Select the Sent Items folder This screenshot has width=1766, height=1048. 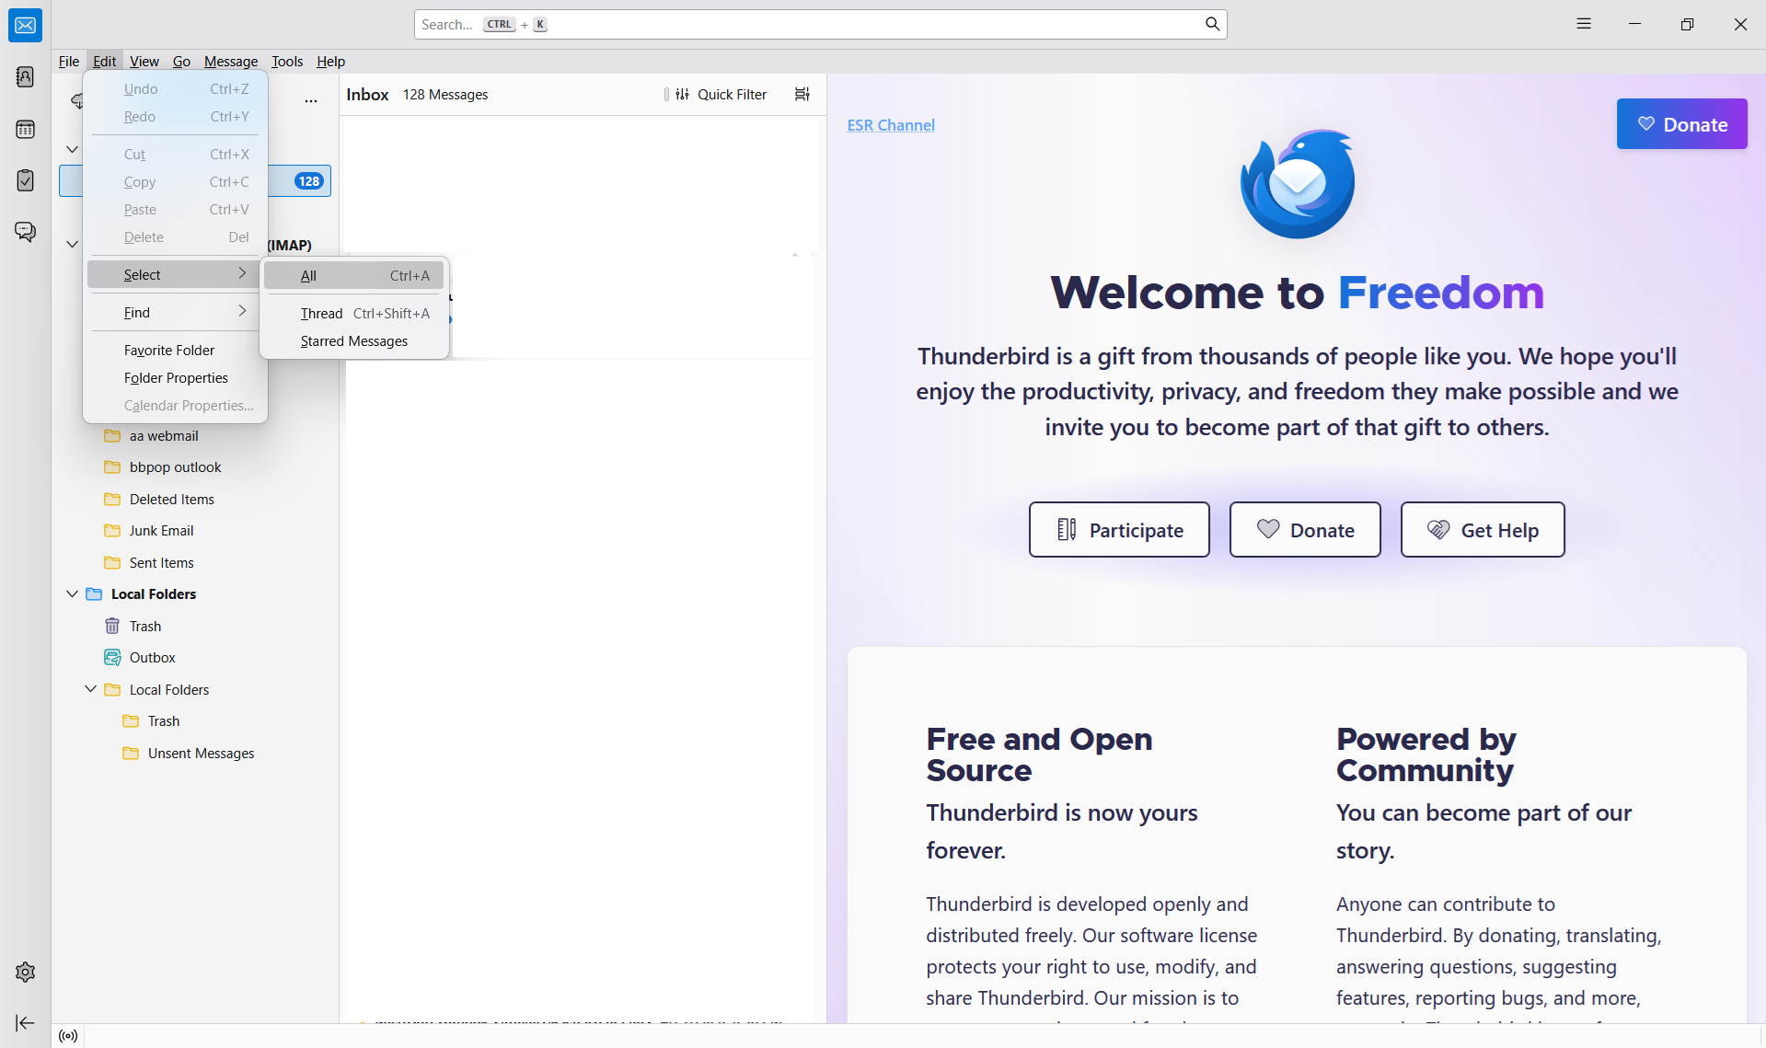(x=161, y=563)
